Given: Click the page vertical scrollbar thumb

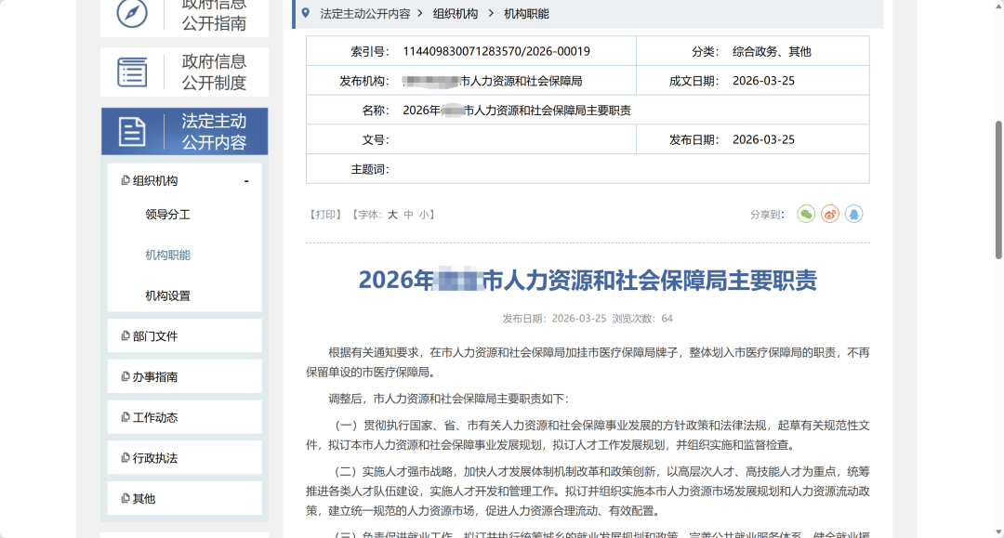Looking at the screenshot, I should [x=998, y=190].
